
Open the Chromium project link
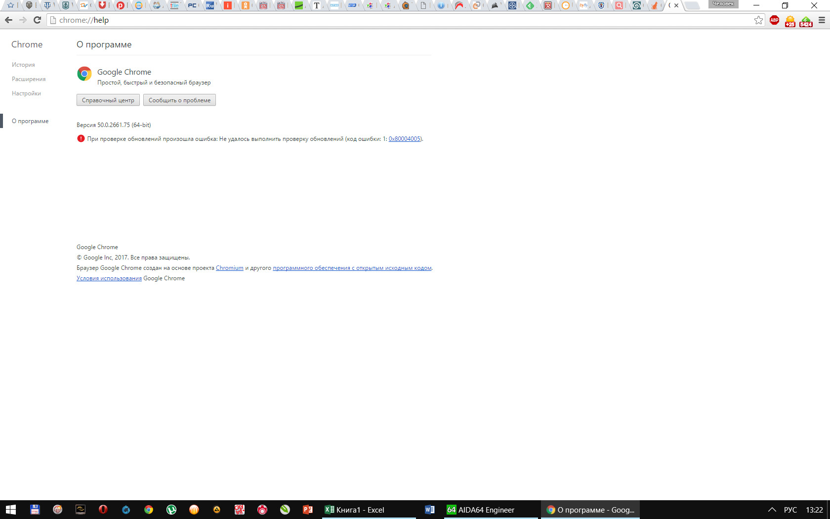[230, 268]
